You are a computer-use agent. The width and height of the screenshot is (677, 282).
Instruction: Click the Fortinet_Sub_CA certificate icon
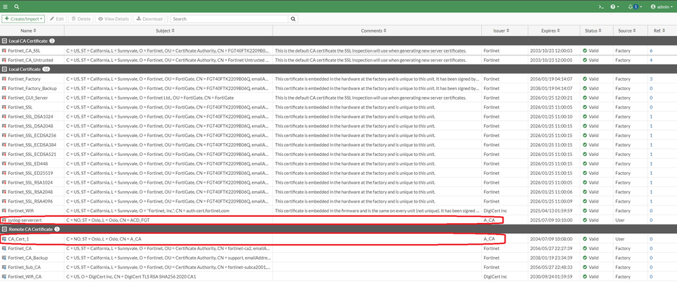coord(4,267)
